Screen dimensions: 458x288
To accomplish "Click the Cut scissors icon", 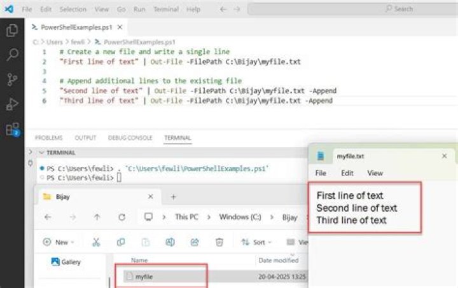I will 96,242.
